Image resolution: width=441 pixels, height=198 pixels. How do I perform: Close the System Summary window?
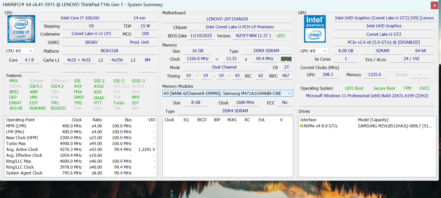pos(435,5)
